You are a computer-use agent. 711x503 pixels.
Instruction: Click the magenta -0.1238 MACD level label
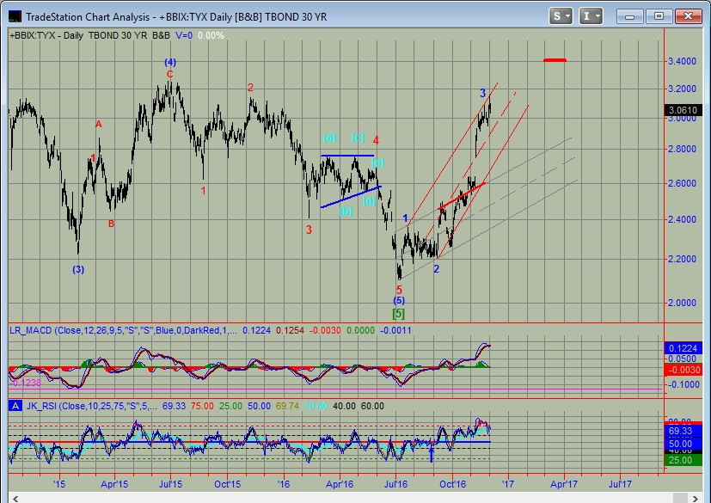[26, 383]
